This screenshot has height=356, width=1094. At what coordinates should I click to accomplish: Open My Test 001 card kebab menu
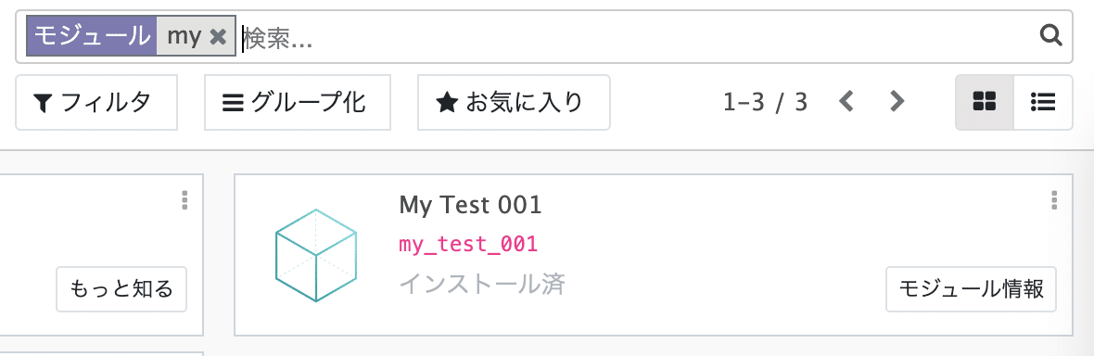click(x=1054, y=199)
